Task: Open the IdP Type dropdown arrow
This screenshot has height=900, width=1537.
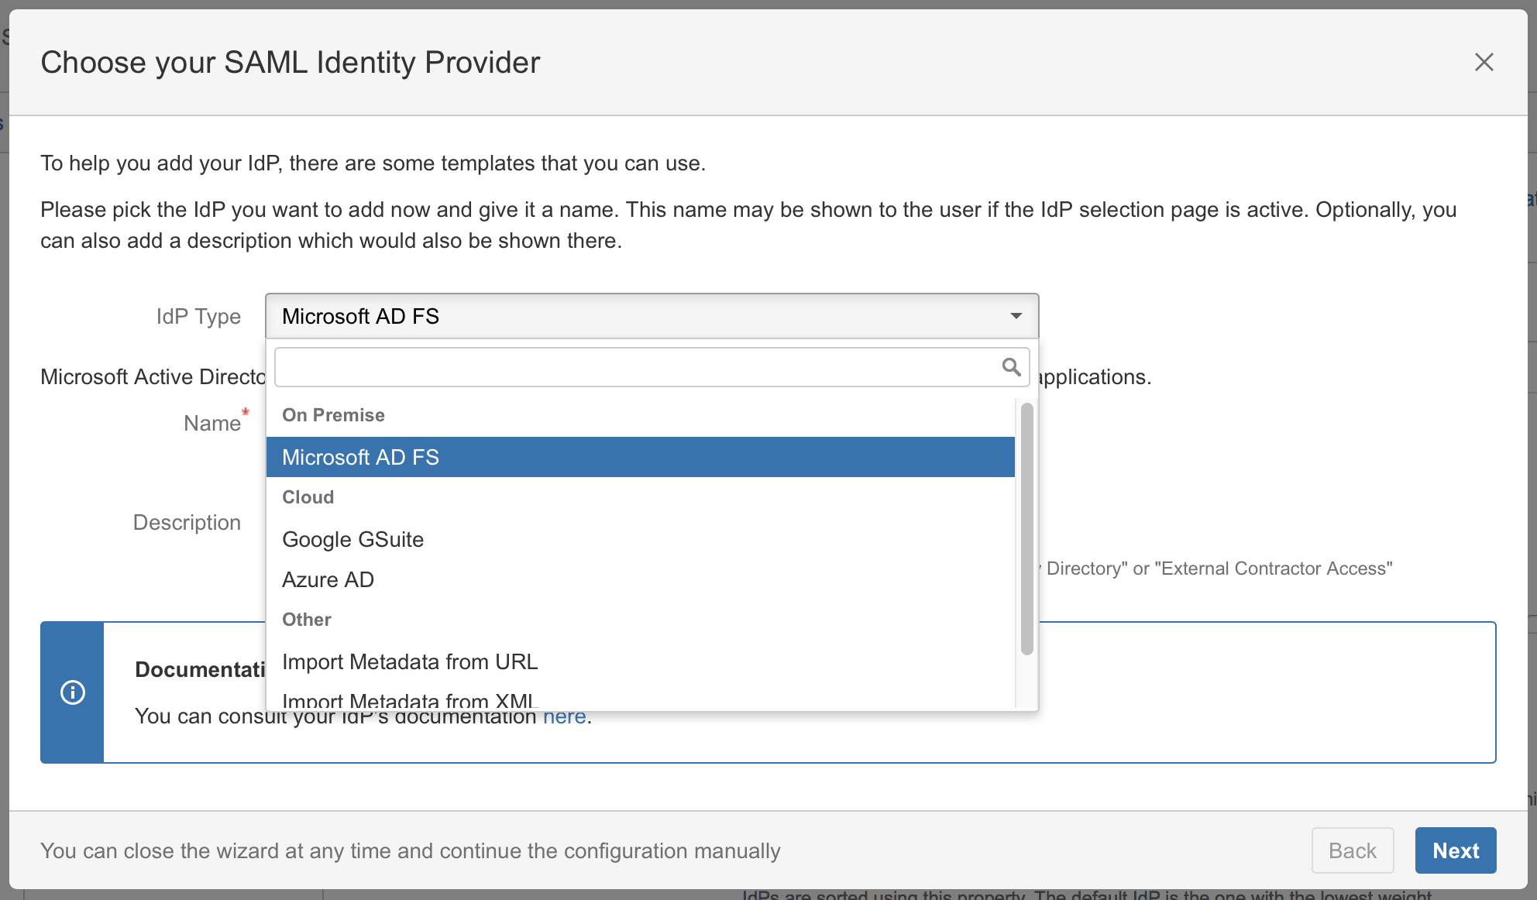Action: 1016,316
